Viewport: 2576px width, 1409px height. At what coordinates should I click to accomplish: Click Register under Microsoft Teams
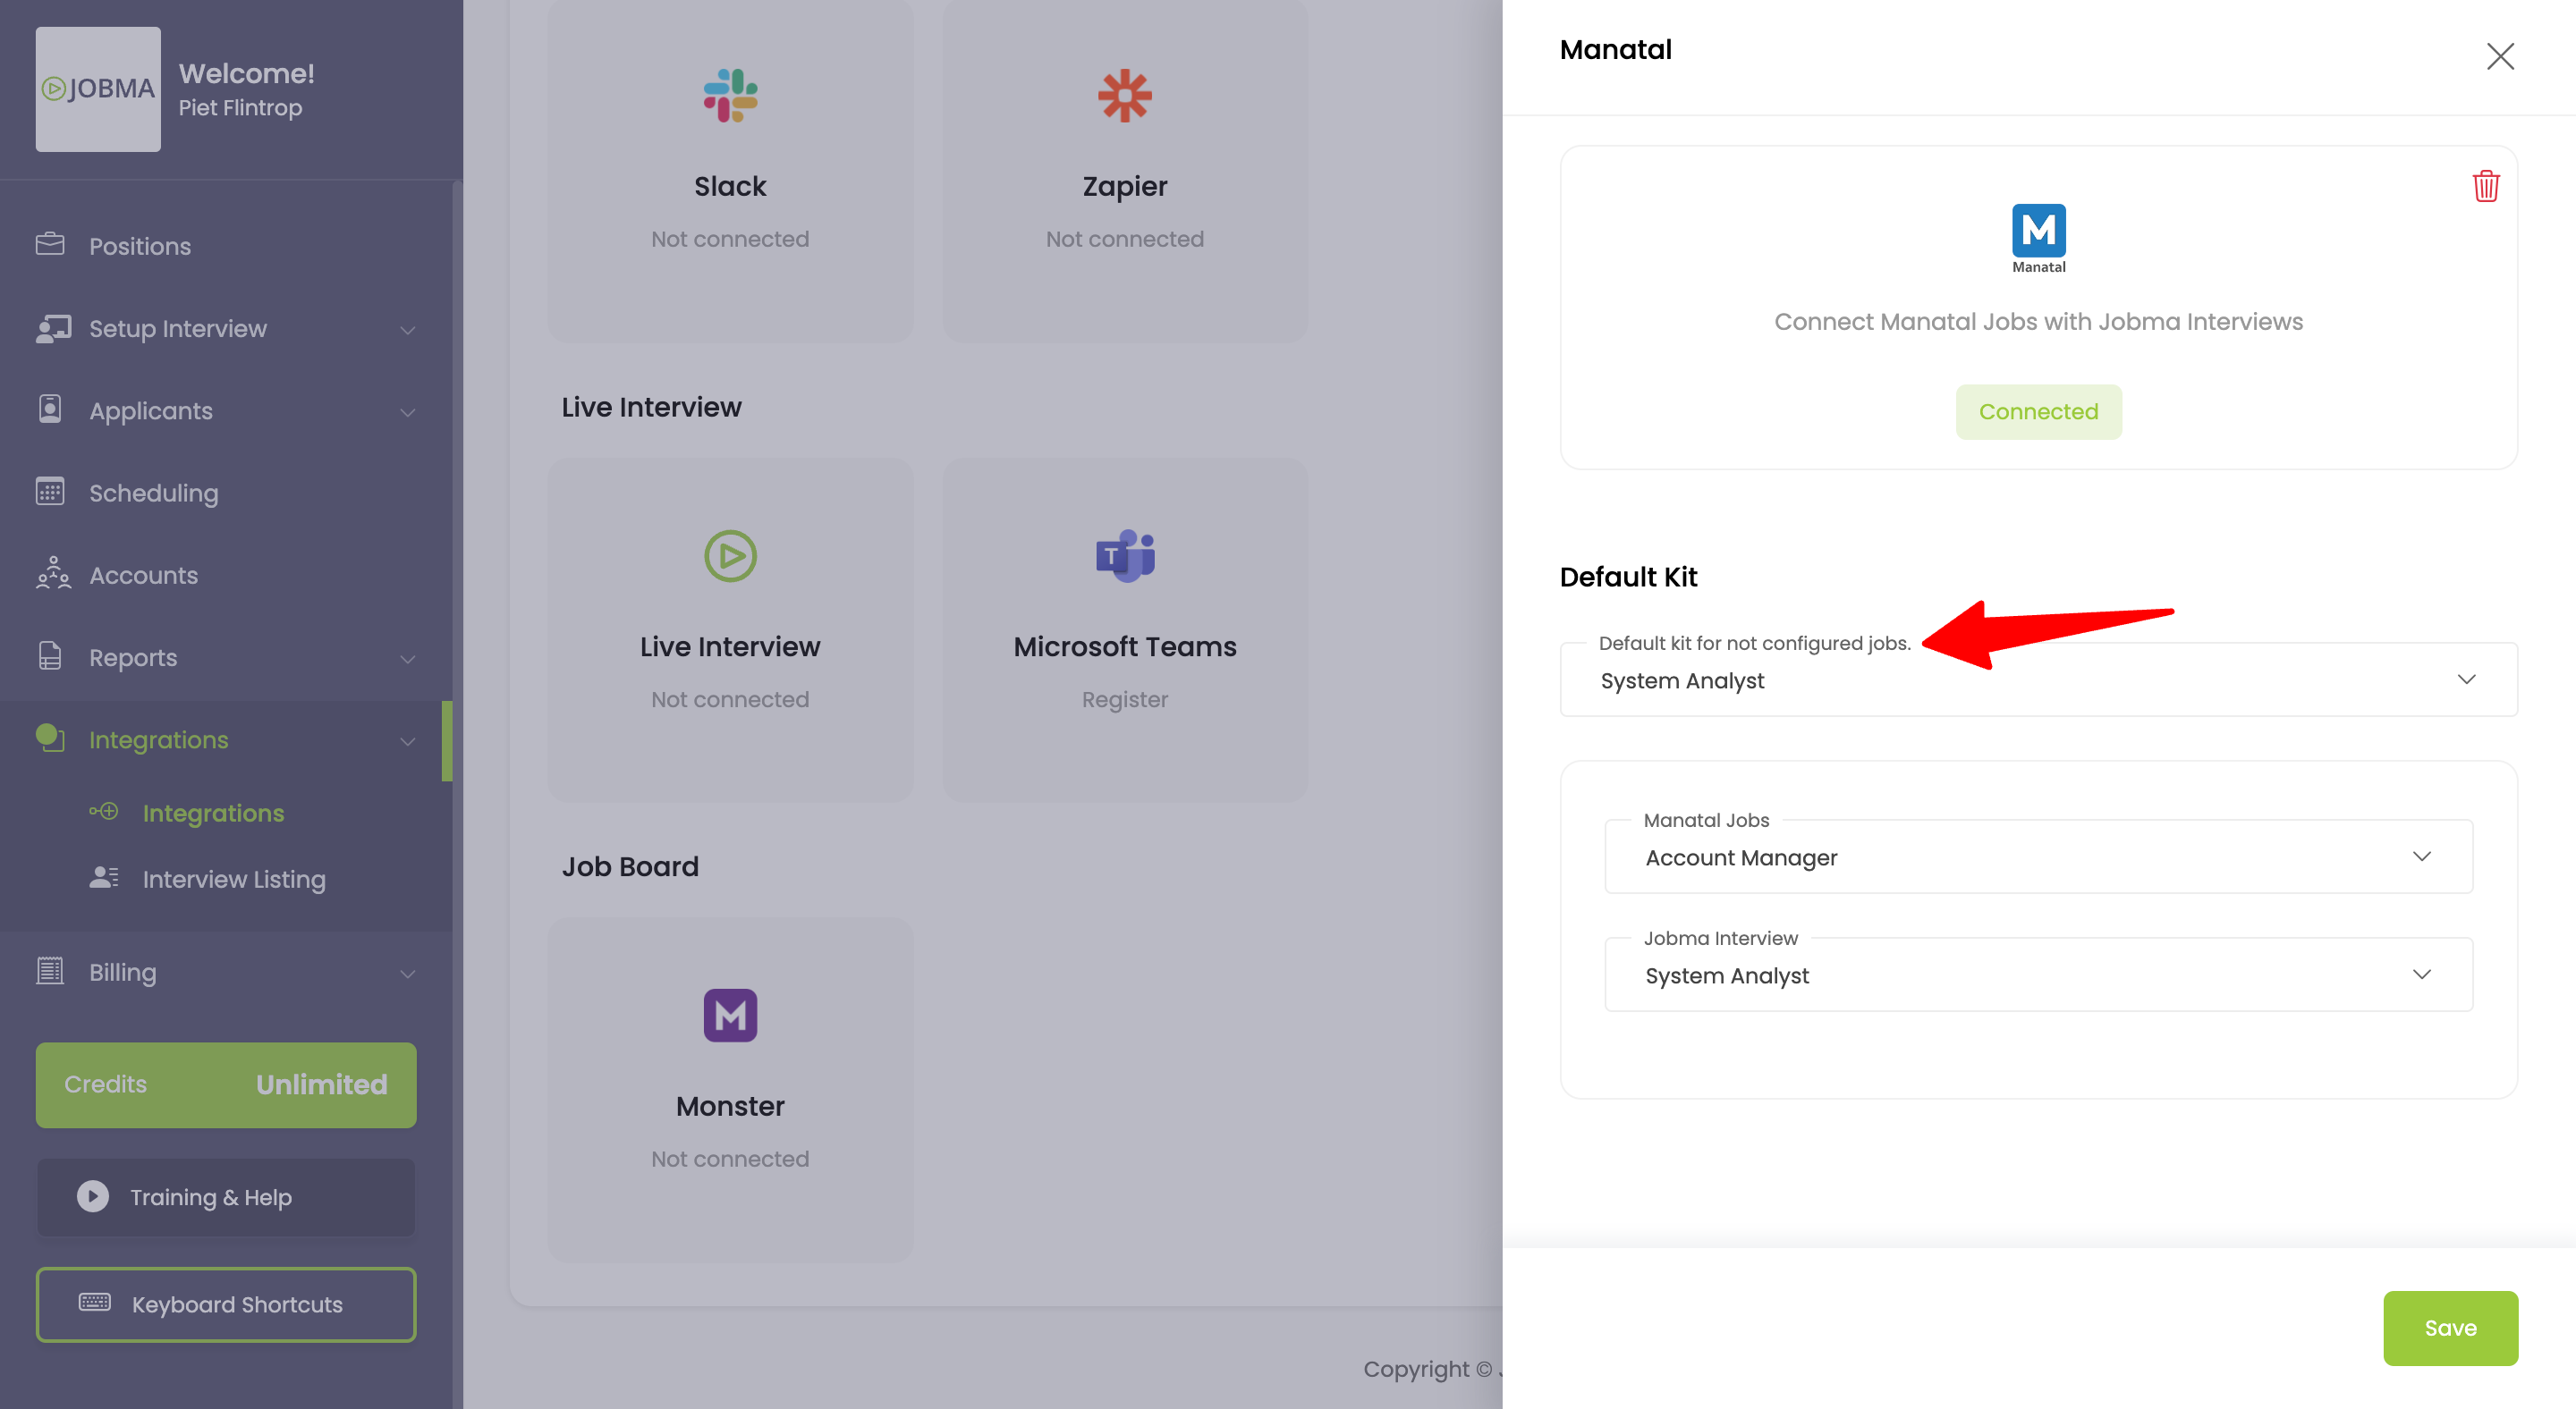pos(1125,699)
